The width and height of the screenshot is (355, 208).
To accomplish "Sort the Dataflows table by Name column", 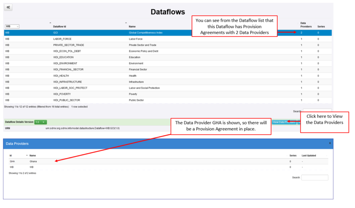I will click(132, 27).
